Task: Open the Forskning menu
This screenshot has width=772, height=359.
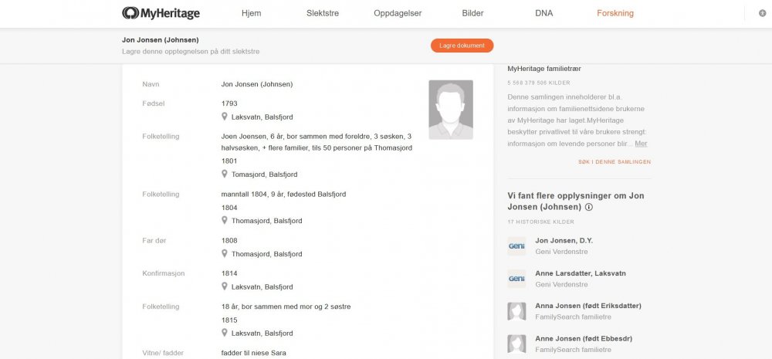Action: 615,13
